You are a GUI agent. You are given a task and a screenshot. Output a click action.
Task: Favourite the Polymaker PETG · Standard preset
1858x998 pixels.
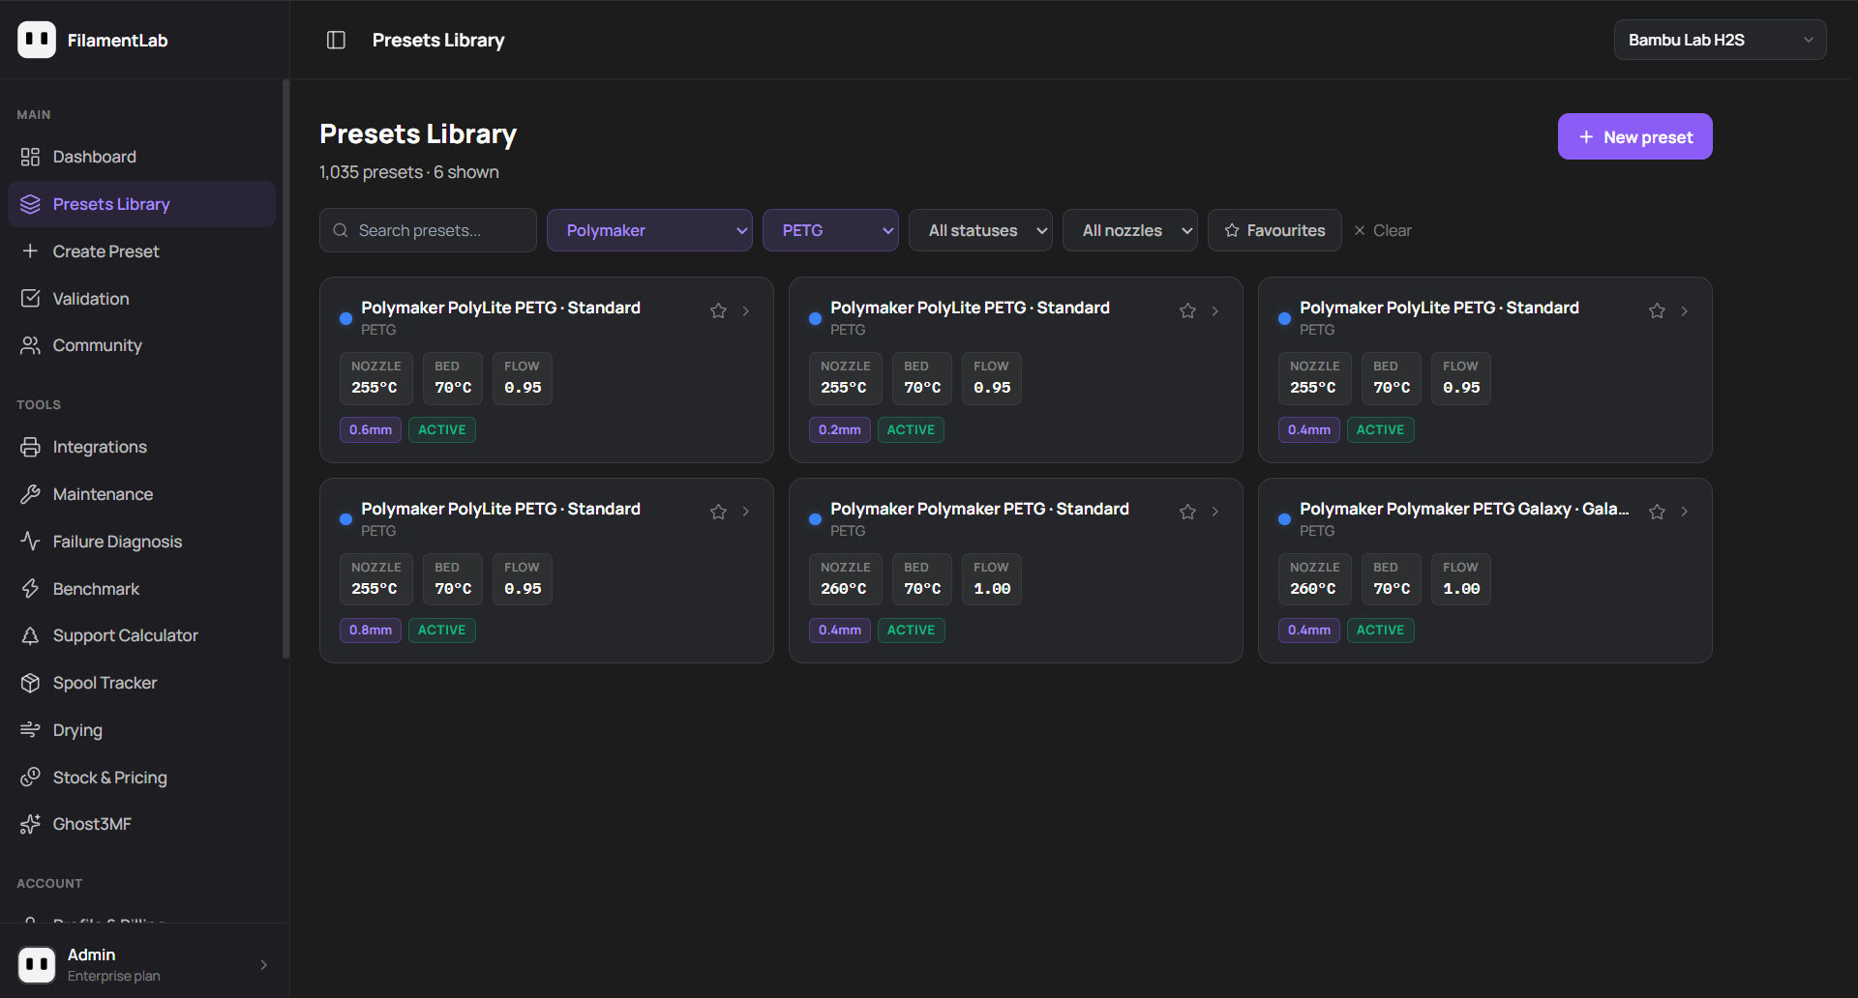[x=1187, y=512]
